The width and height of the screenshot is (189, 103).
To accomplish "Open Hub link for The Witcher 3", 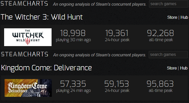I will point(184,18).
